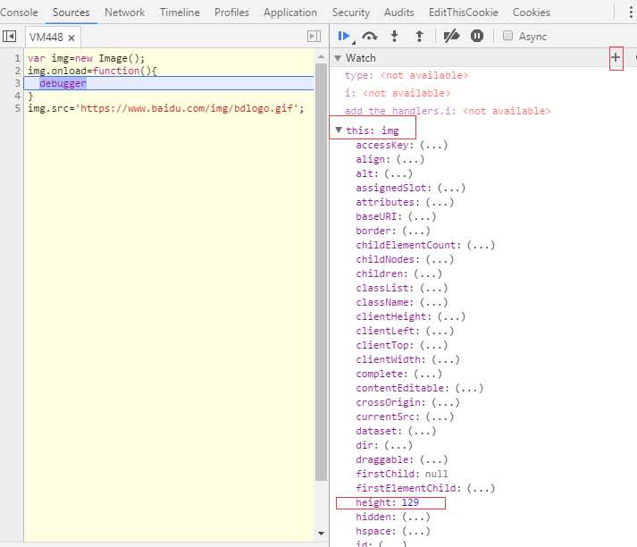This screenshot has height=547, width=637.
Task: Select the 'i: <not available>' watch entry
Action: (398, 93)
